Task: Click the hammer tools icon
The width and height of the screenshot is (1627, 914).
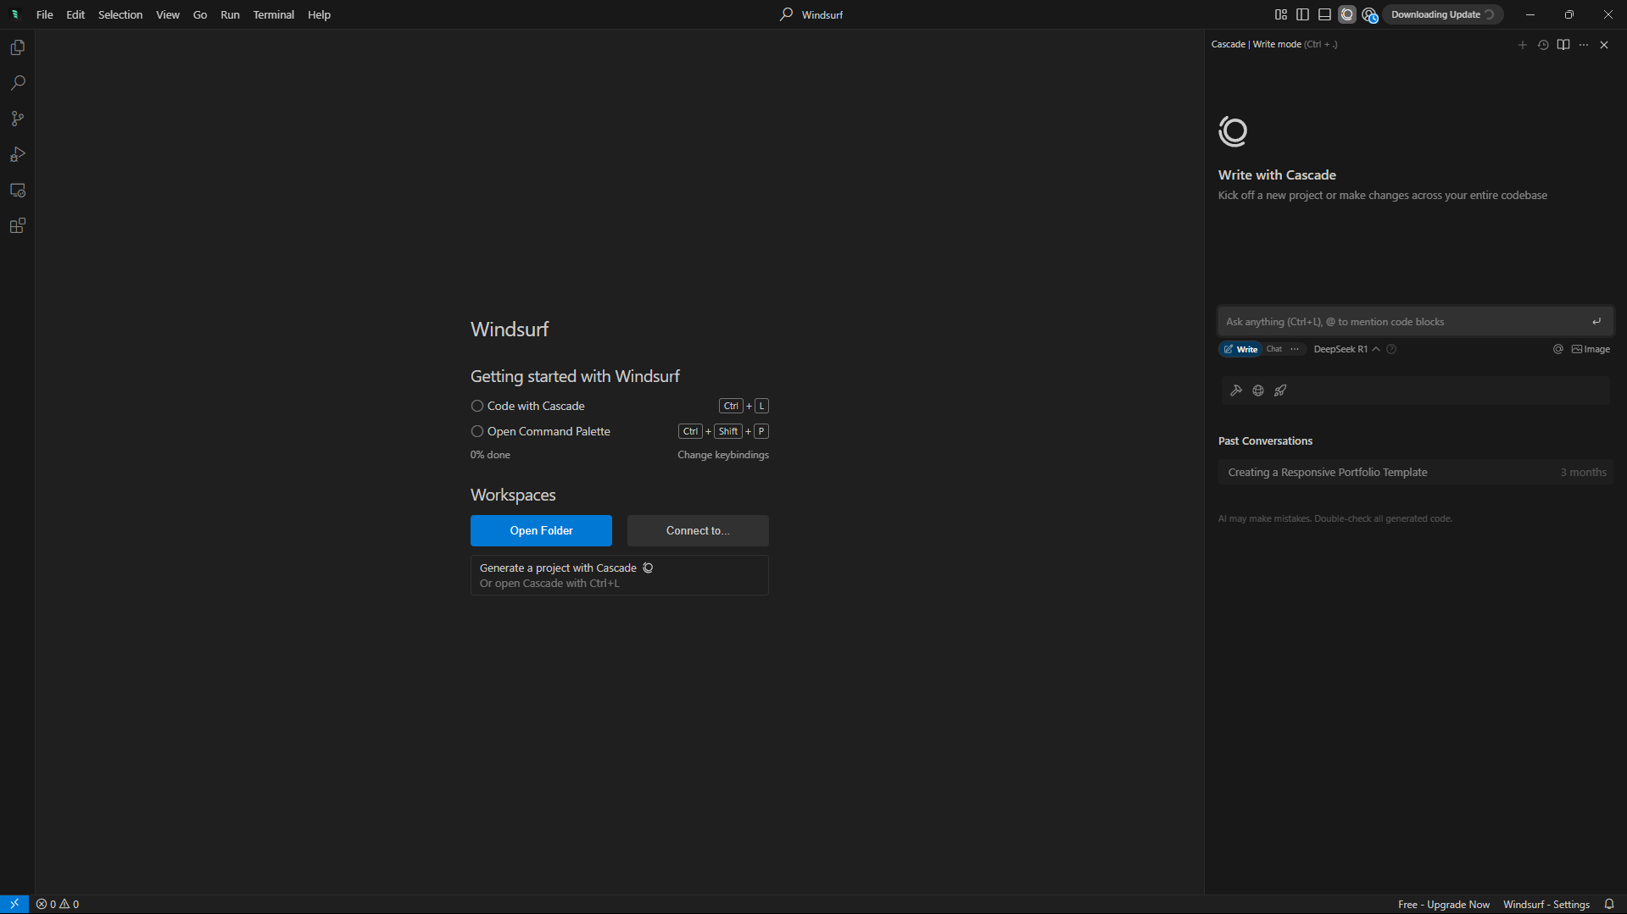Action: 1236,391
